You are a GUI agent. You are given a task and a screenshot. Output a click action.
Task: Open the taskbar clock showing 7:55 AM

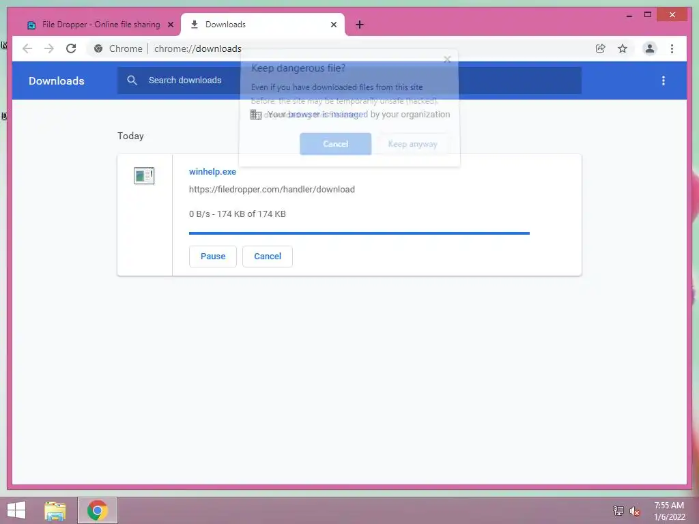[669, 510]
